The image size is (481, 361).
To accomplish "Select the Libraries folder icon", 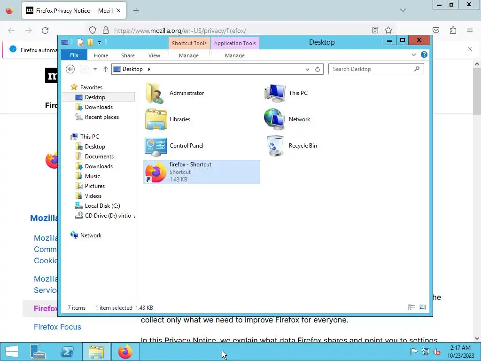I will coord(156,119).
